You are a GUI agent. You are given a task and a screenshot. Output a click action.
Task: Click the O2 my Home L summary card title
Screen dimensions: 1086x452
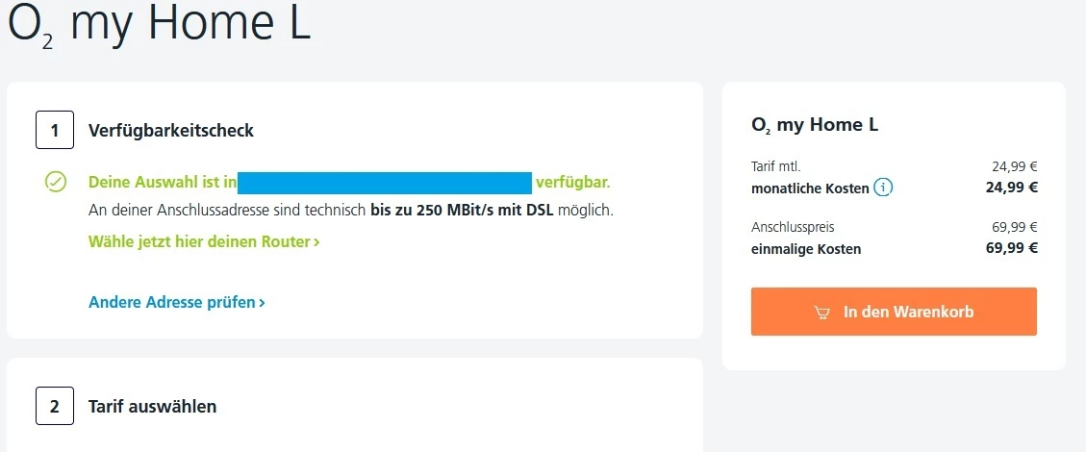pos(814,125)
